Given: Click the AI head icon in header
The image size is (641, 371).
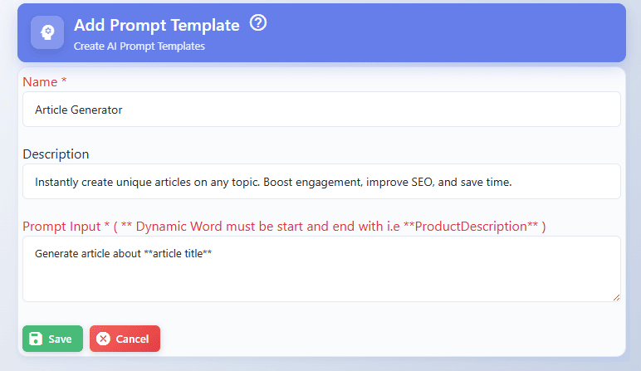Looking at the screenshot, I should [47, 32].
